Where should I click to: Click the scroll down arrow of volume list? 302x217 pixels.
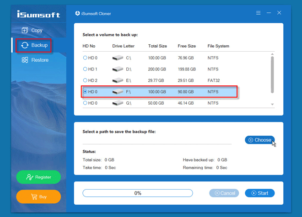272,104
